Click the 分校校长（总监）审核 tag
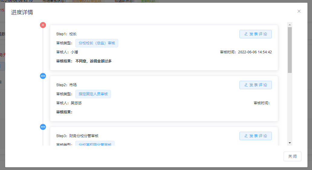The width and height of the screenshot is (312, 170). [x=97, y=43]
